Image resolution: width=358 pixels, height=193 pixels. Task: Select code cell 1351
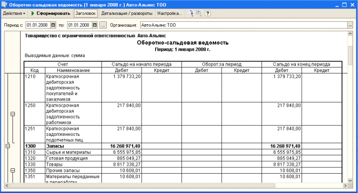pyautogui.click(x=34, y=178)
